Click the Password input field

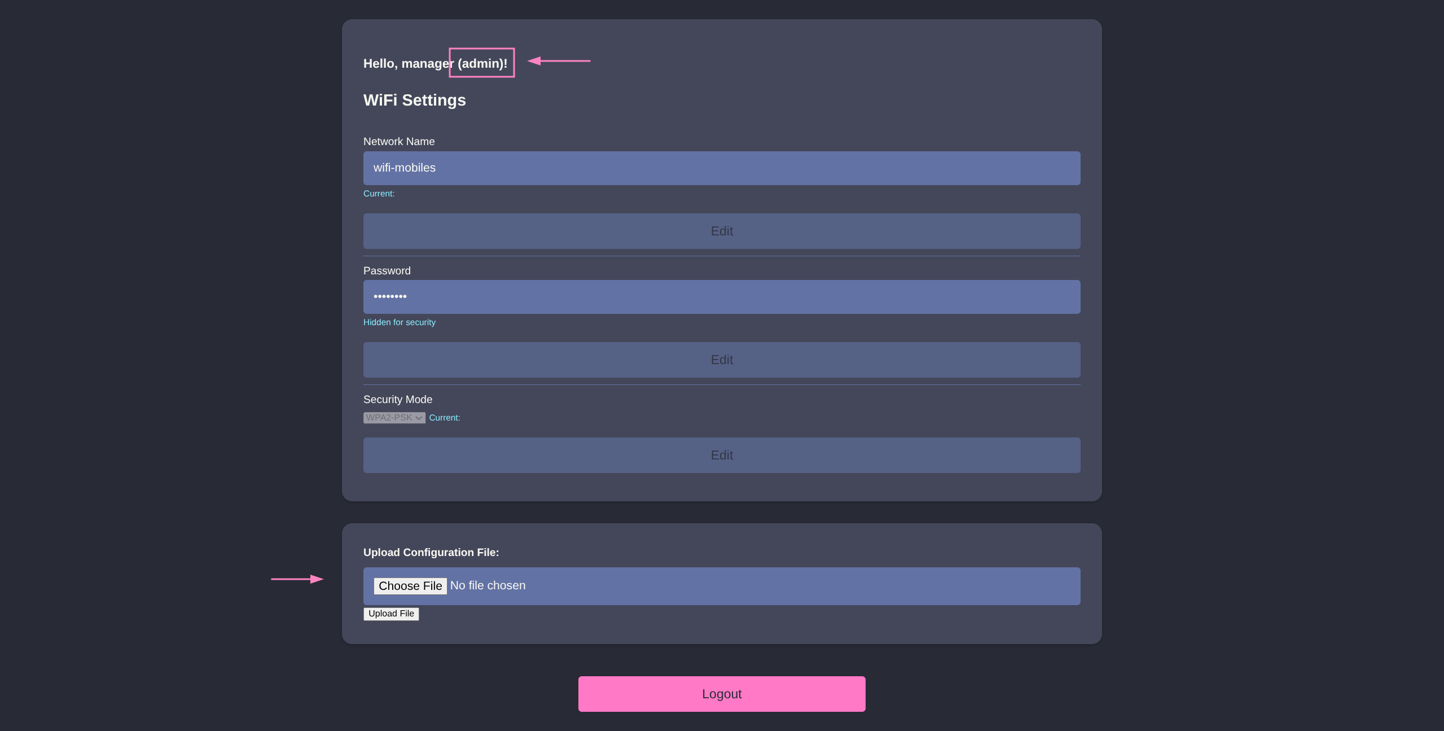coord(721,296)
